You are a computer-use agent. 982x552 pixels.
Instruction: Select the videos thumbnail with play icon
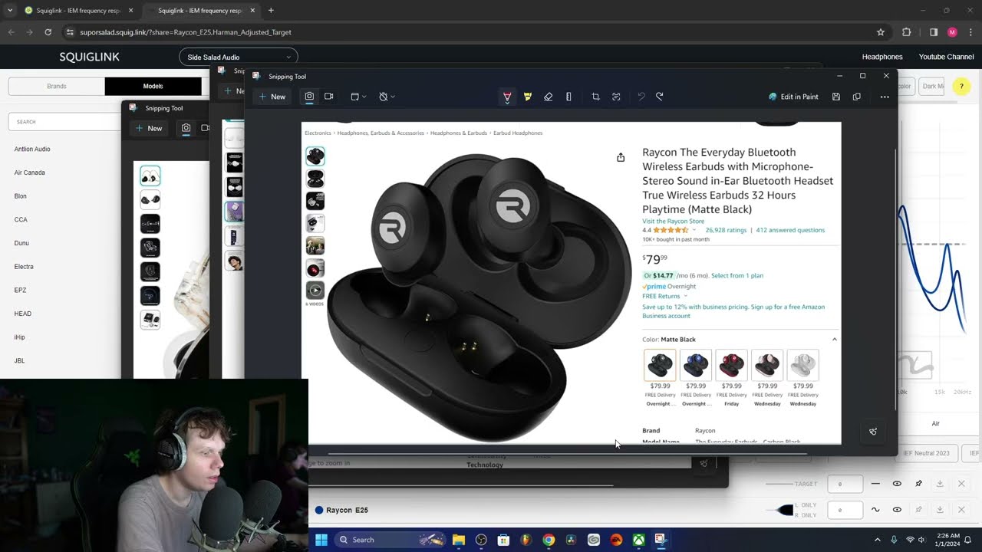pos(315,290)
